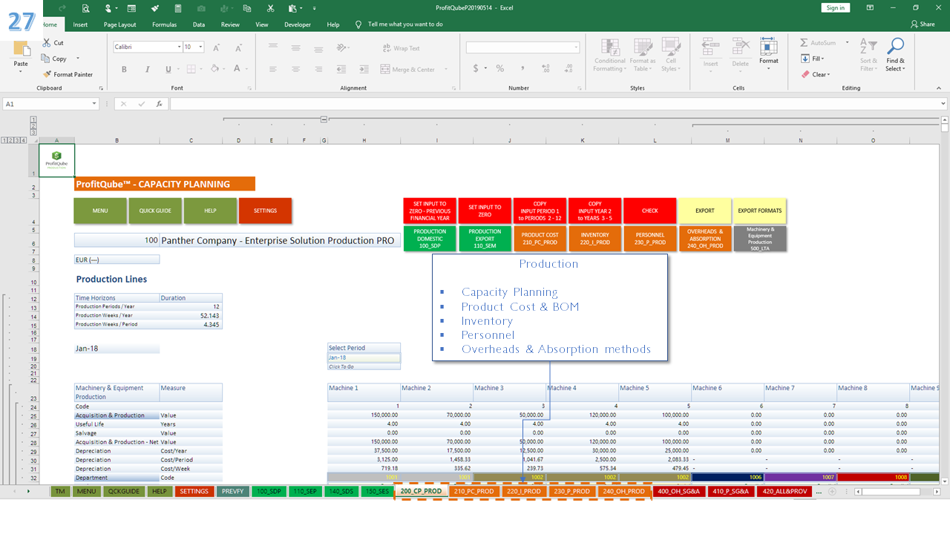
Task: Click the Percent Style icon
Action: pyautogui.click(x=500, y=68)
